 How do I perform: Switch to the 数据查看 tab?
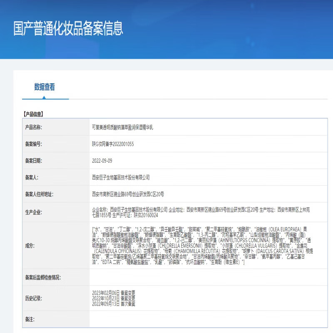pos(44,87)
